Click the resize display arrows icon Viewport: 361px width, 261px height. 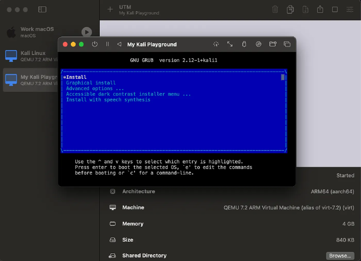(230, 44)
